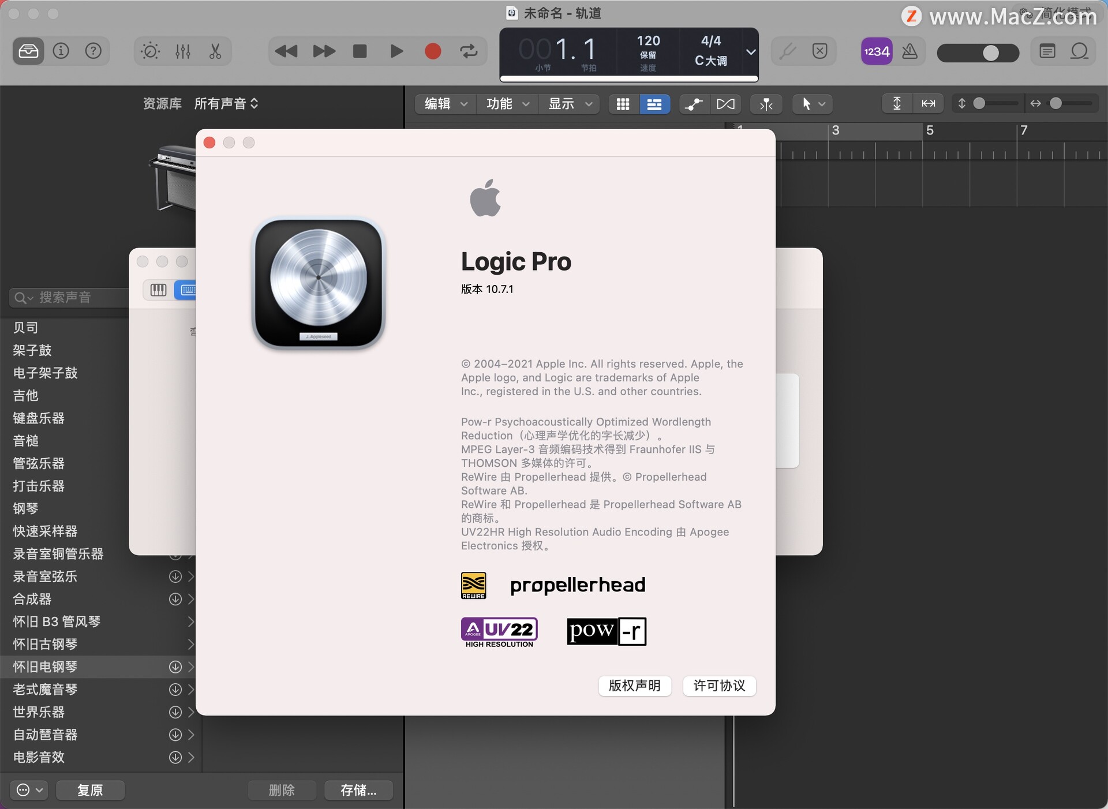Open Smart Controls dial button
1108x809 pixels.
click(x=150, y=51)
